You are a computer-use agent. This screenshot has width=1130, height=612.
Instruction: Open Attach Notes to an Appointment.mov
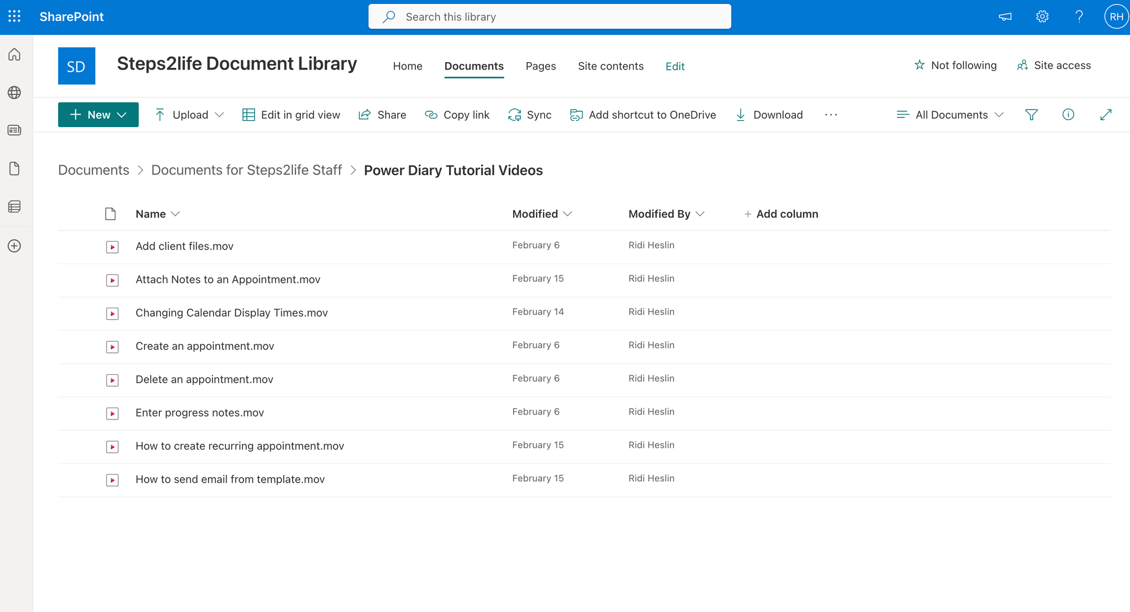click(228, 279)
